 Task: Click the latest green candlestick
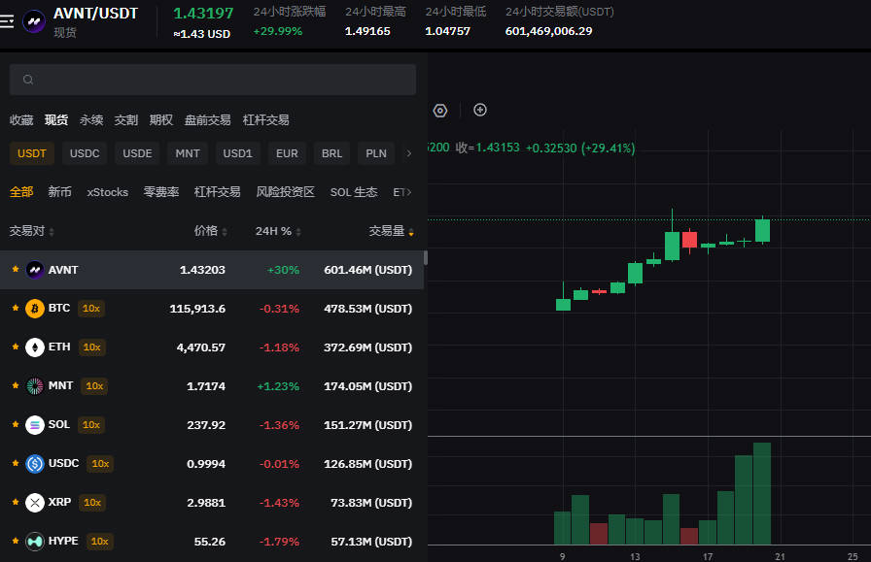[x=763, y=230]
